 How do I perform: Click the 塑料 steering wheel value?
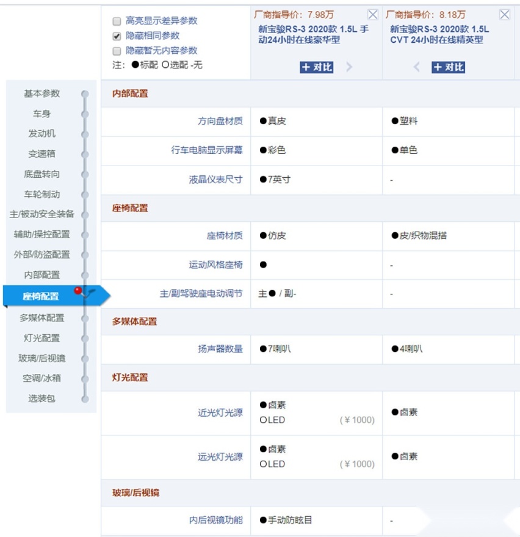[x=405, y=121]
